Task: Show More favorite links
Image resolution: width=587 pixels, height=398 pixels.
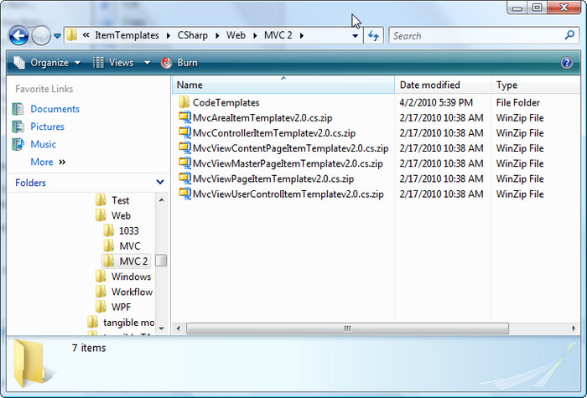Action: (x=48, y=162)
